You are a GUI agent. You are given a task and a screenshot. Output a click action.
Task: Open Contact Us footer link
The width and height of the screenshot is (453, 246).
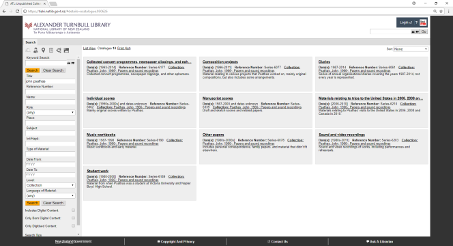pos(278,241)
